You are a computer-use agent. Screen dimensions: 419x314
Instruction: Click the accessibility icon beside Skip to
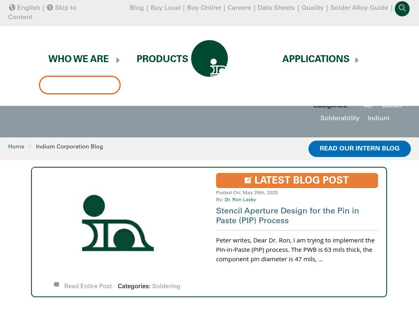pyautogui.click(x=50, y=7)
